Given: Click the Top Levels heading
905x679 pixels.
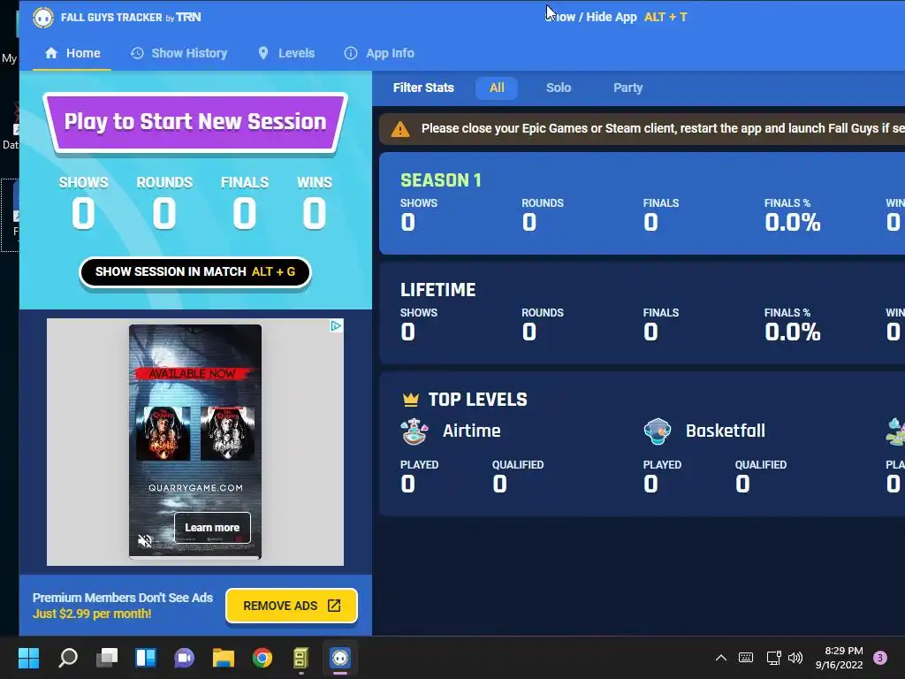Looking at the screenshot, I should point(478,400).
